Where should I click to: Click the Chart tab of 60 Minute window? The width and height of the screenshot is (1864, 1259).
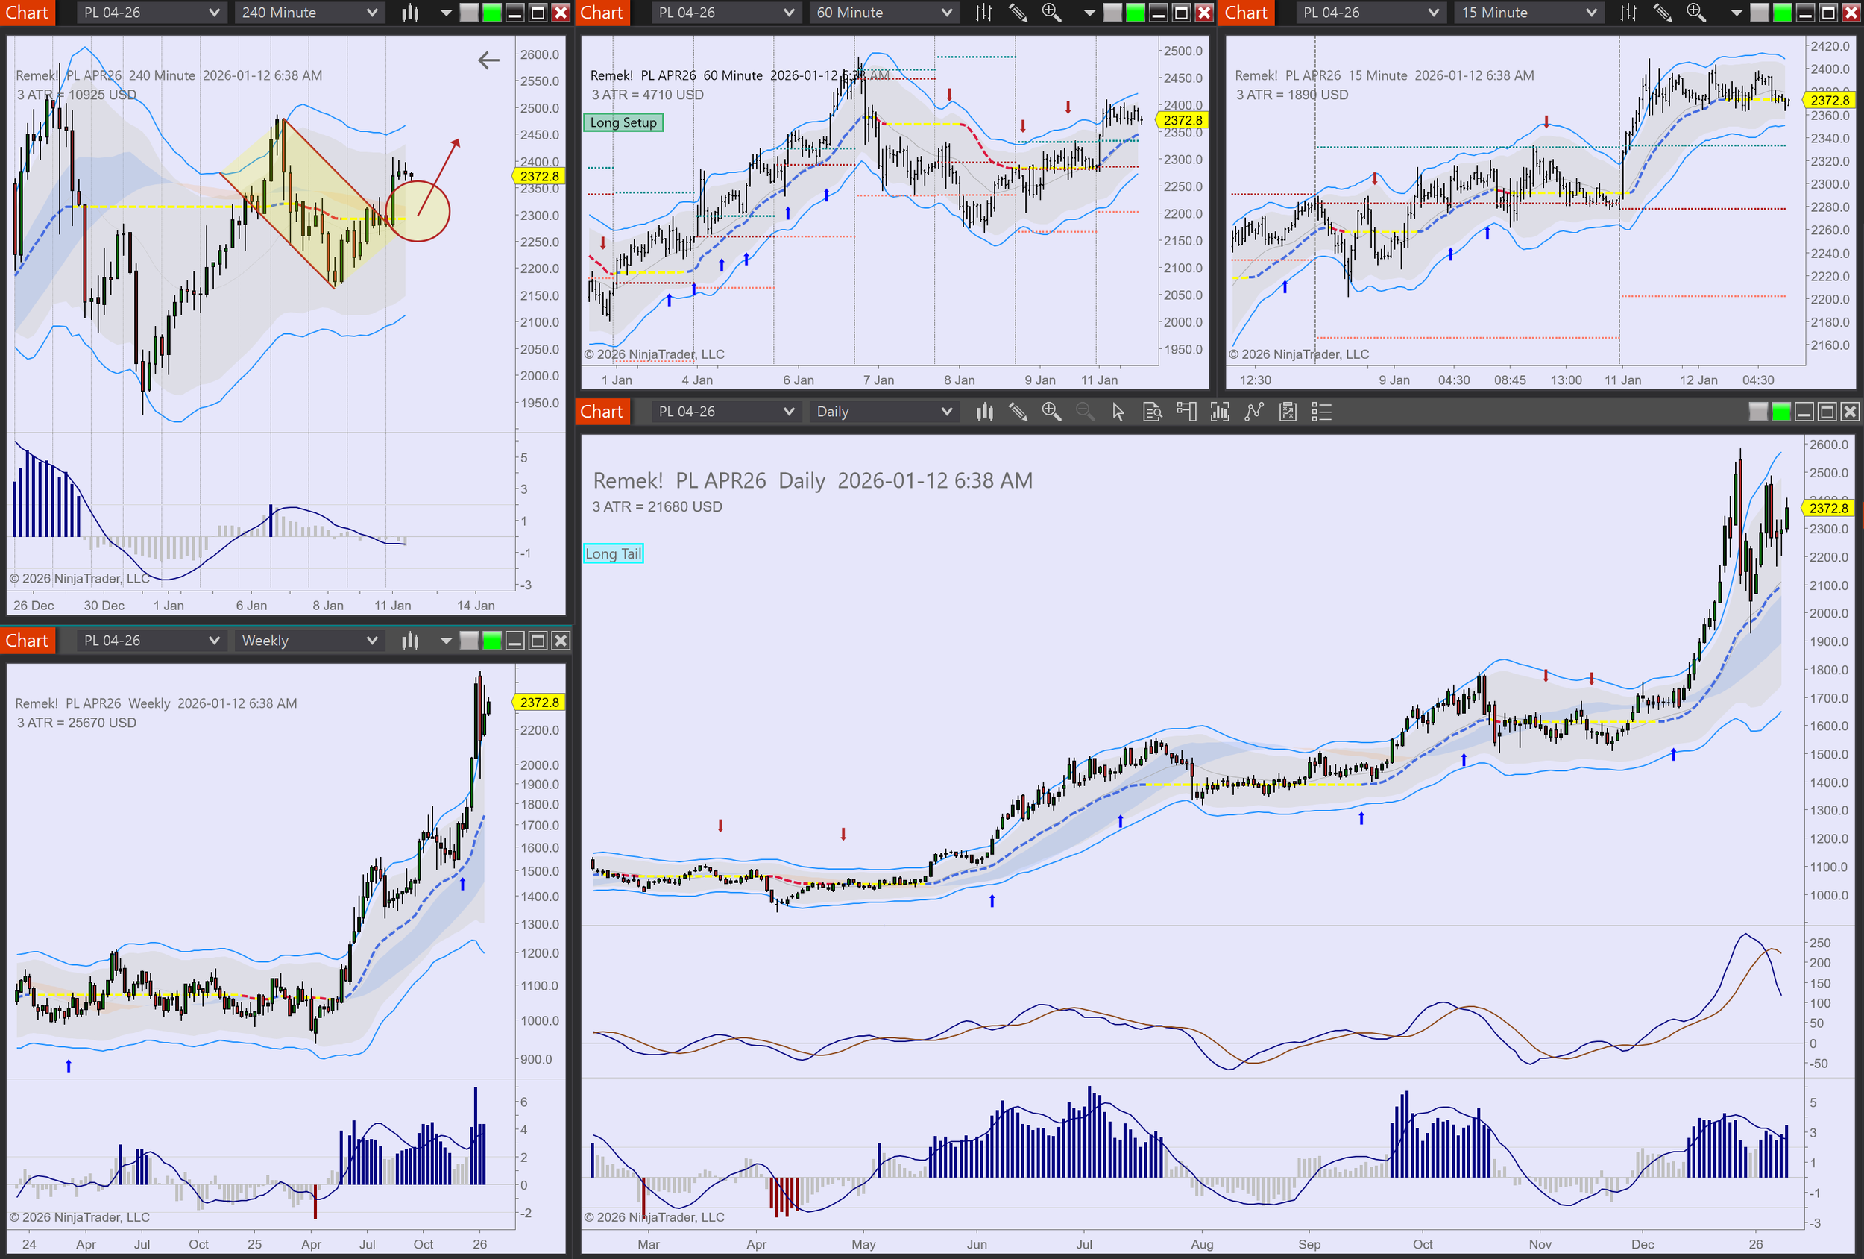click(602, 13)
